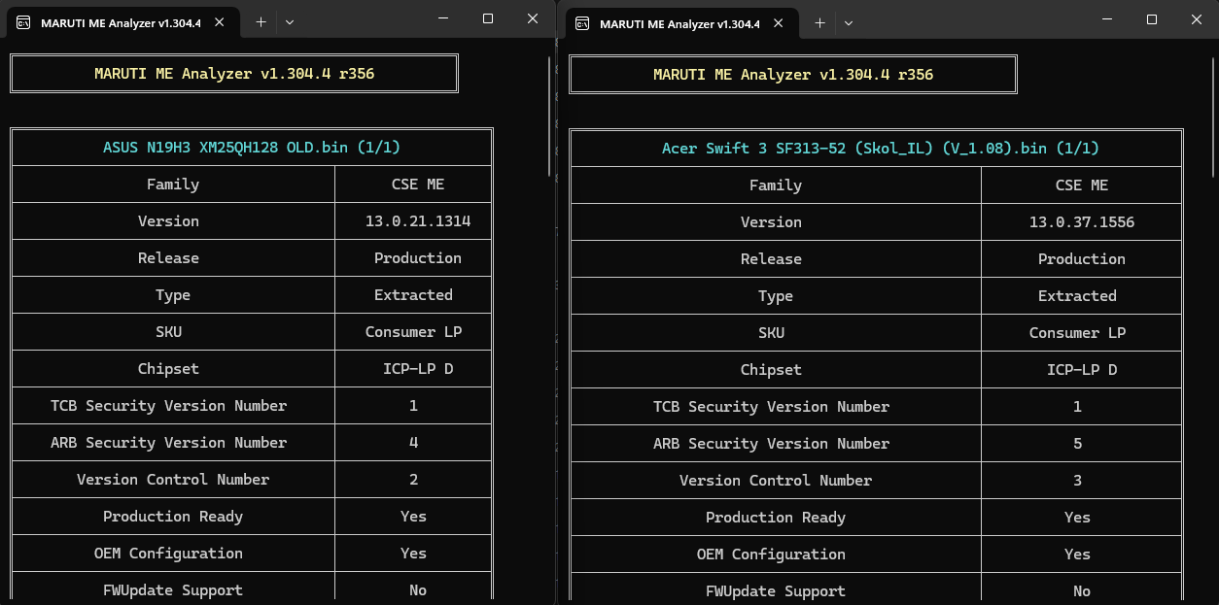1219x605 pixels.
Task: Click the terminal icon in the Acer window tab
Action: tap(583, 23)
